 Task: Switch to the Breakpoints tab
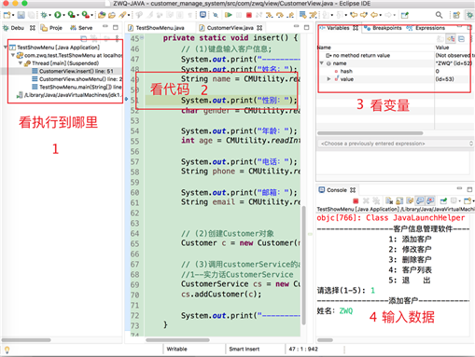[x=384, y=28]
